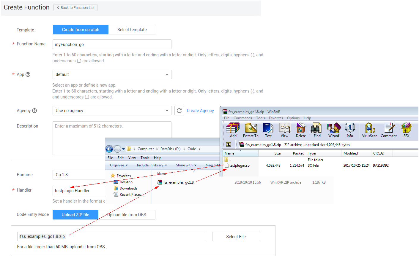
Task: Sort WinRAR list by Name column
Action: pos(240,153)
